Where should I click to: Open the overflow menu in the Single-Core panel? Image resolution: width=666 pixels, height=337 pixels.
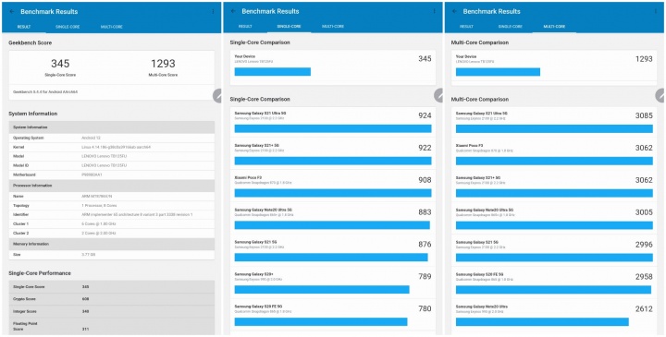pos(434,11)
